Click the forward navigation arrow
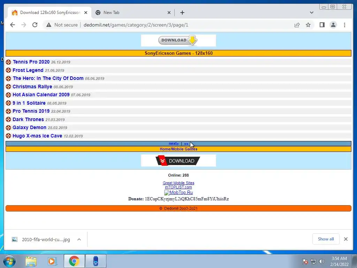357x268 pixels. [x=24, y=25]
